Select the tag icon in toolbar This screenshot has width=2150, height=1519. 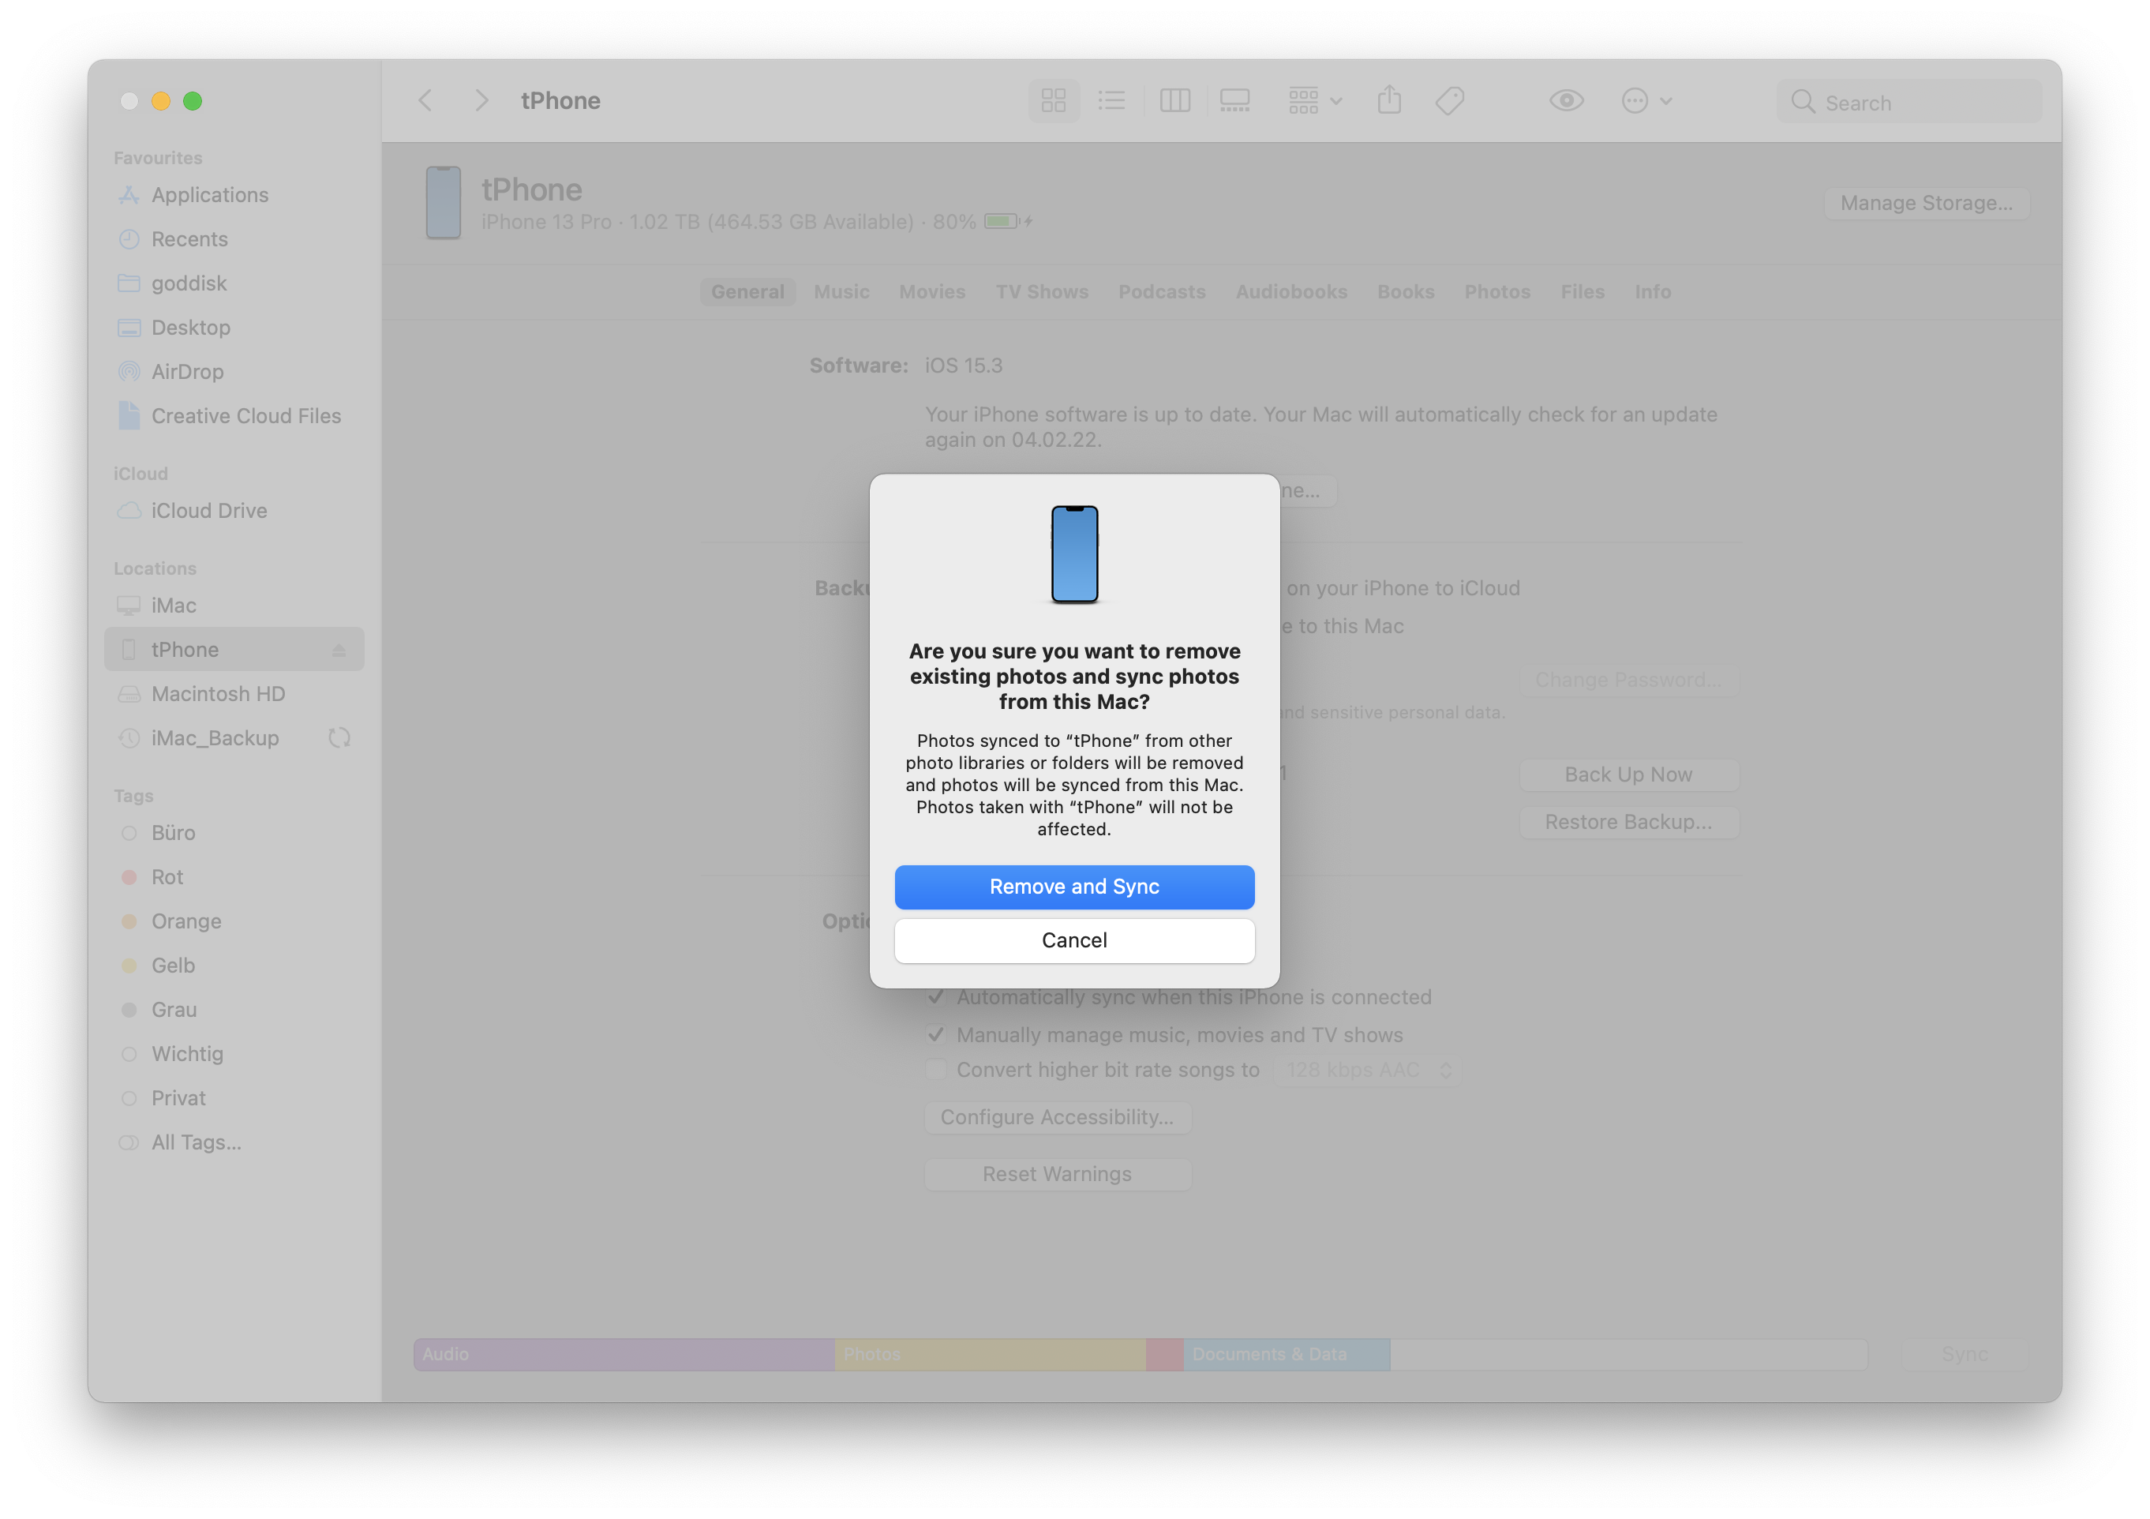pyautogui.click(x=1450, y=100)
